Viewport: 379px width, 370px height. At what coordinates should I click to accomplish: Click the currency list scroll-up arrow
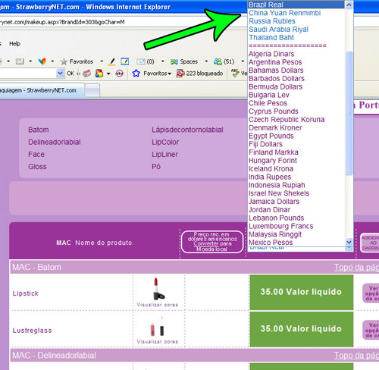point(349,5)
